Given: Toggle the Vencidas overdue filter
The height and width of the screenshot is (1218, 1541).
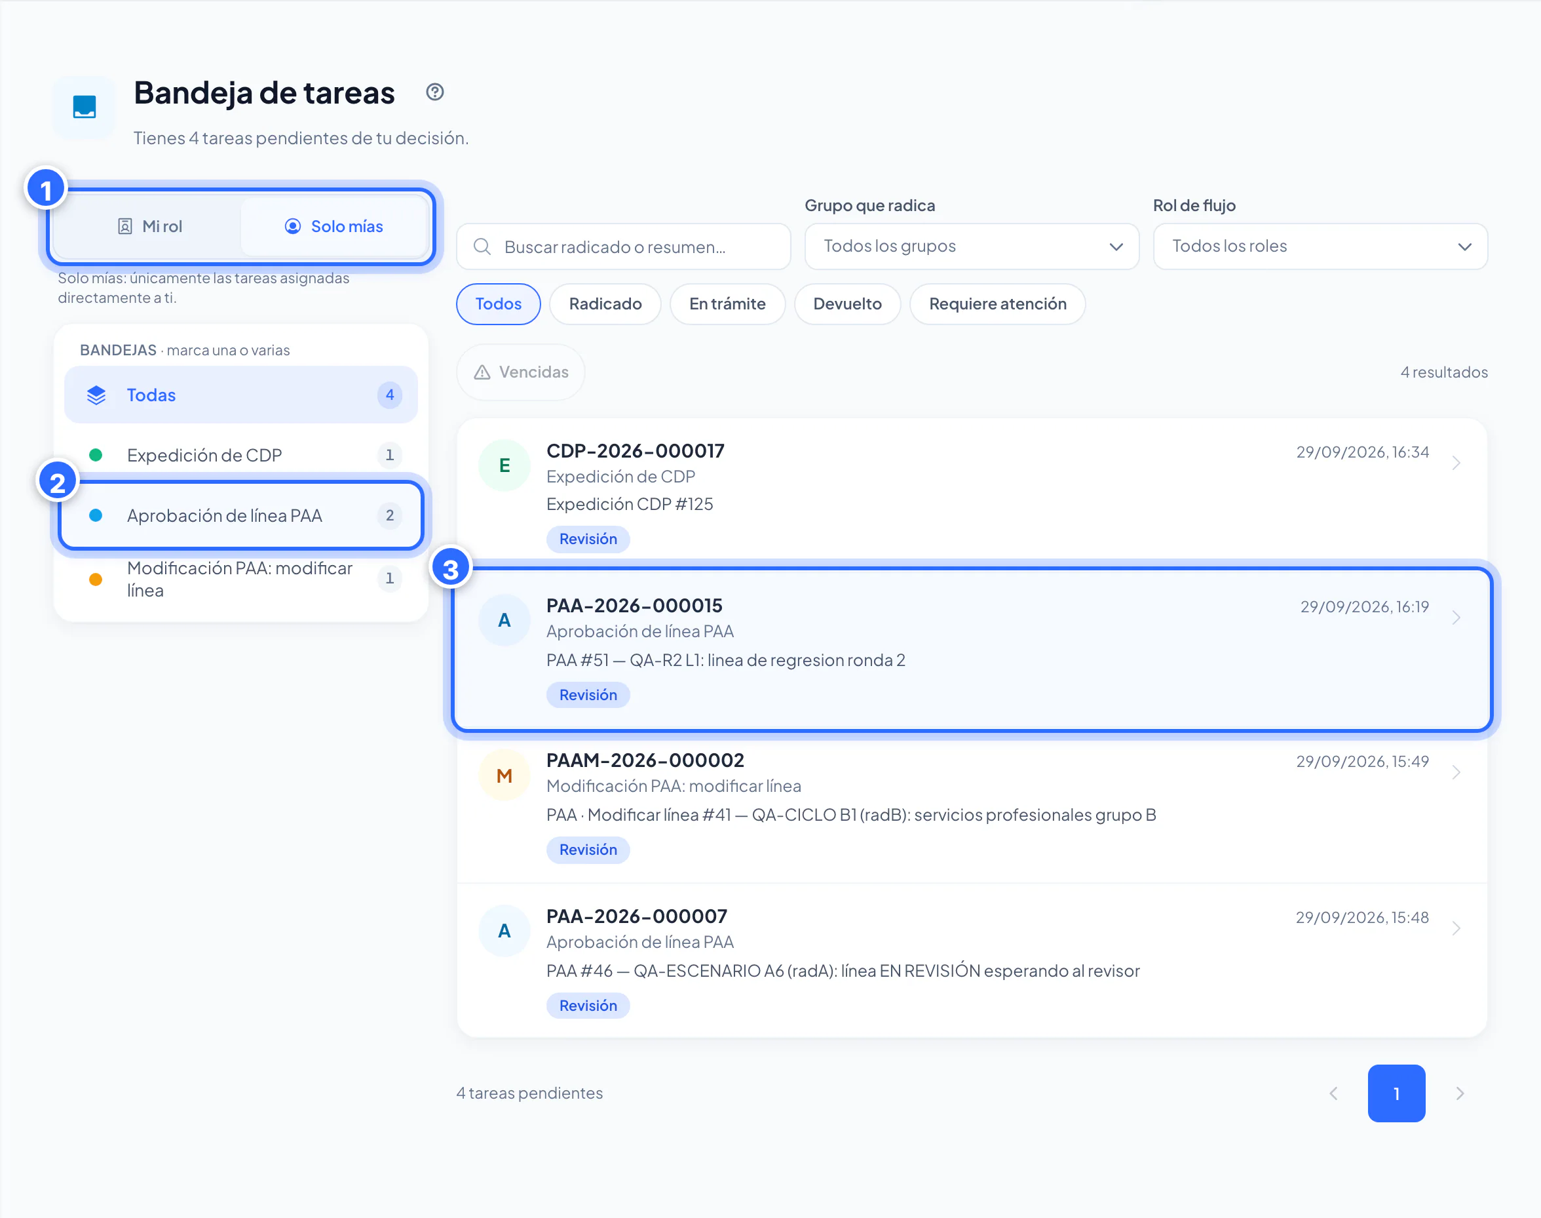Looking at the screenshot, I should [521, 372].
